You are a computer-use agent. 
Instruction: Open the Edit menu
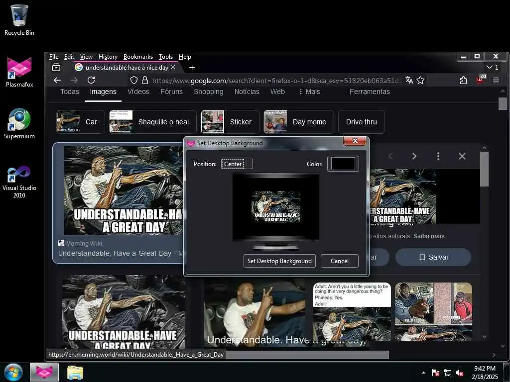(x=69, y=57)
